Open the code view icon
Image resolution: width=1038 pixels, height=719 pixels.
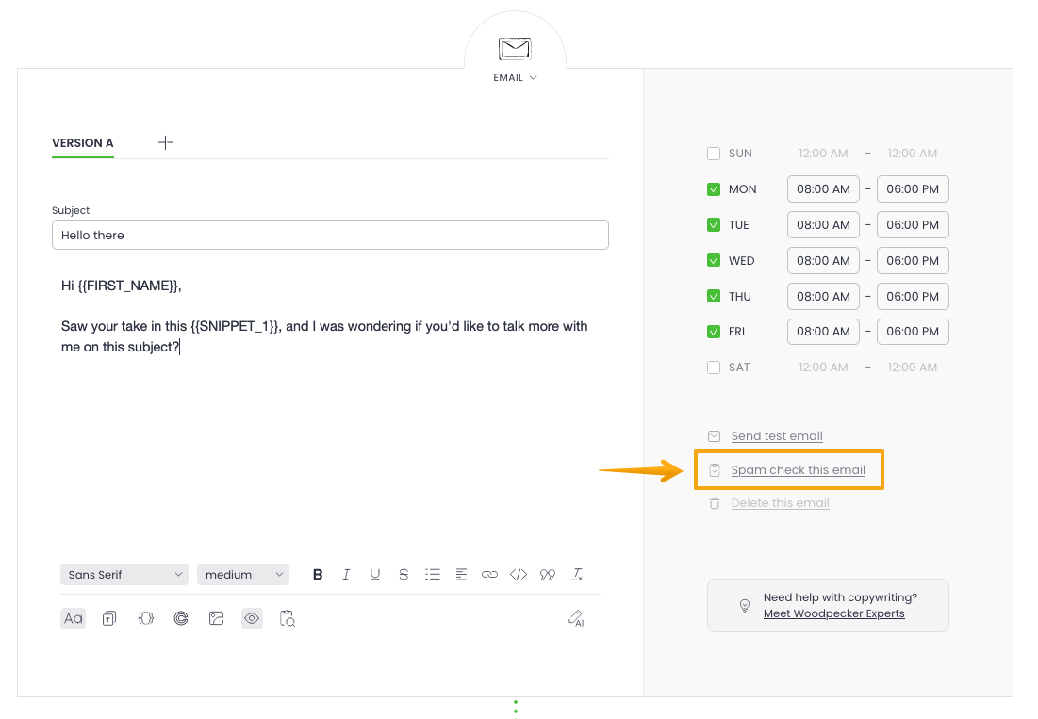point(518,575)
